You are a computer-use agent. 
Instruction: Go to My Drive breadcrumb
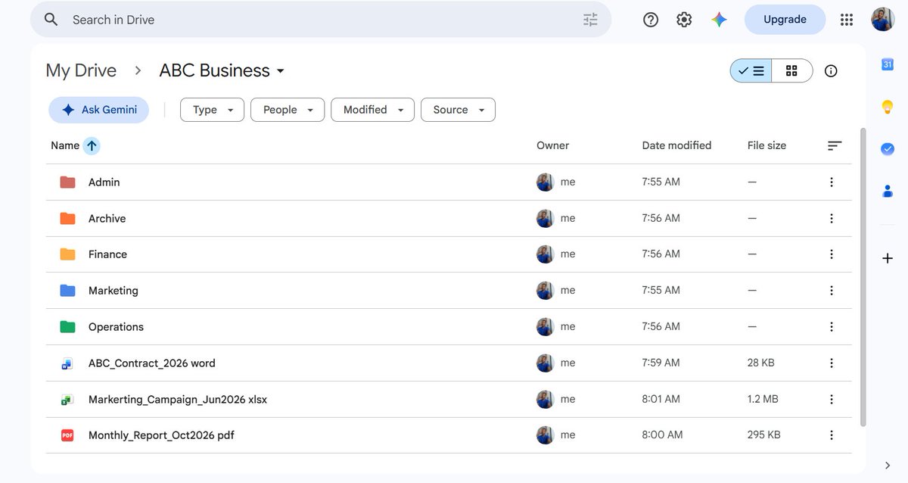pos(81,70)
